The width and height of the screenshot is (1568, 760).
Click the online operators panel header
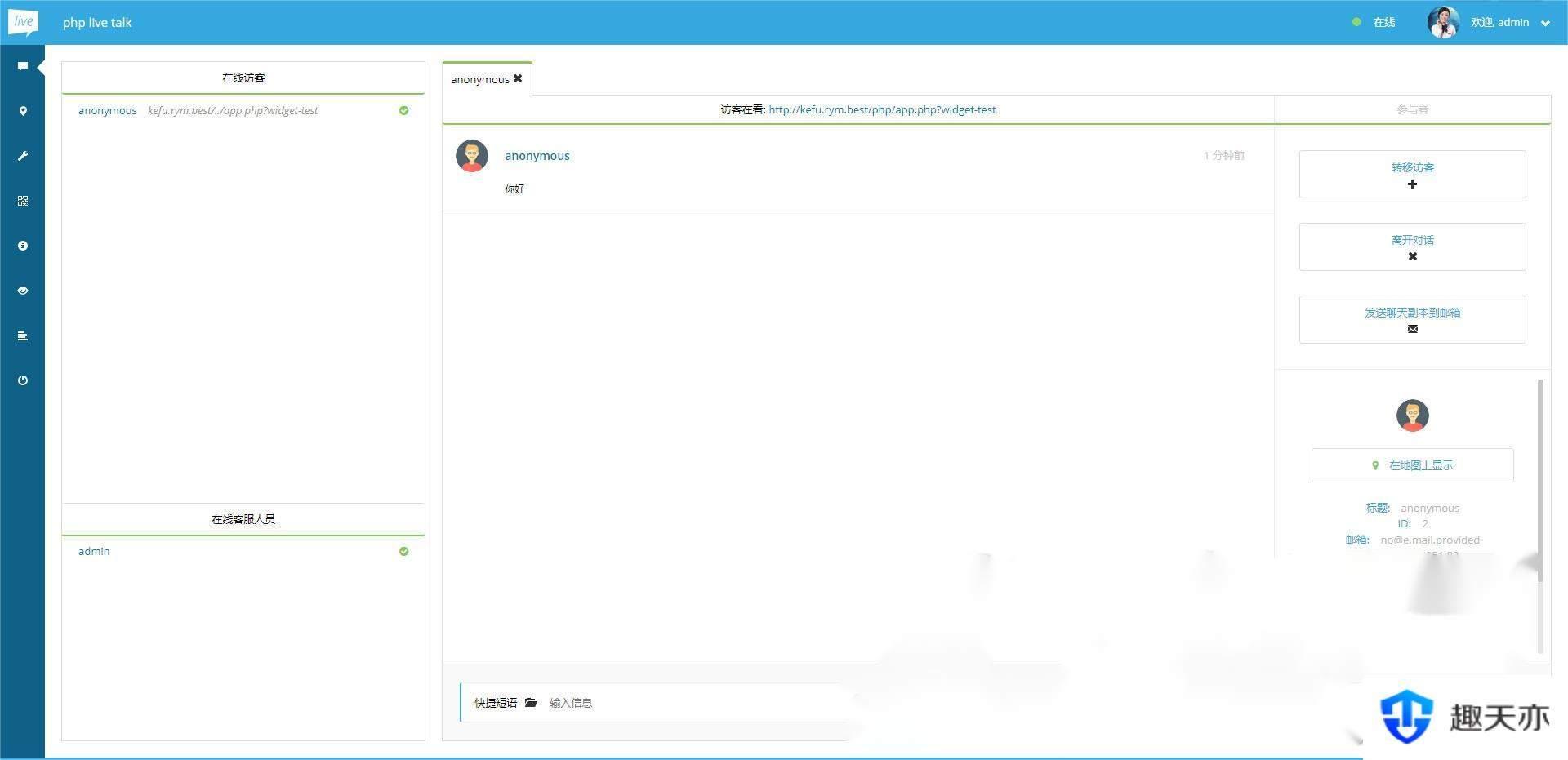(243, 519)
